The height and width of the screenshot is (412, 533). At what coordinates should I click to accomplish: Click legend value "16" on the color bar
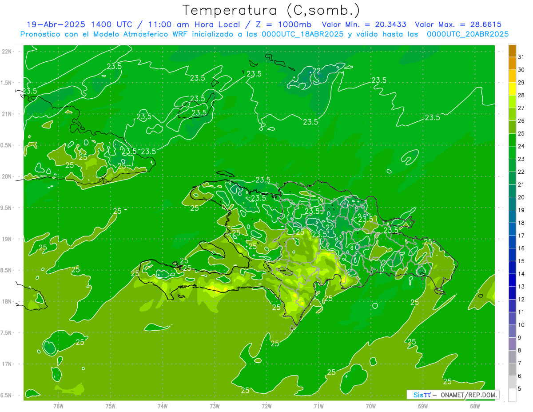coord(521,248)
